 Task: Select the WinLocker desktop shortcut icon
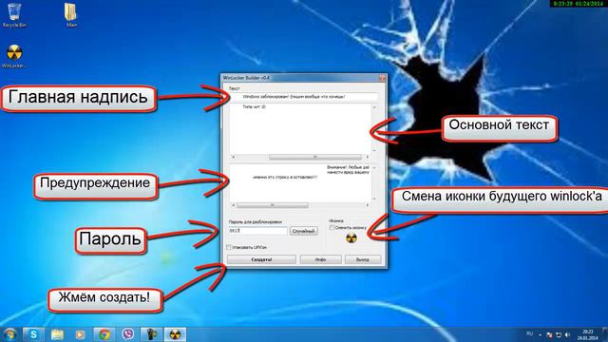(14, 56)
